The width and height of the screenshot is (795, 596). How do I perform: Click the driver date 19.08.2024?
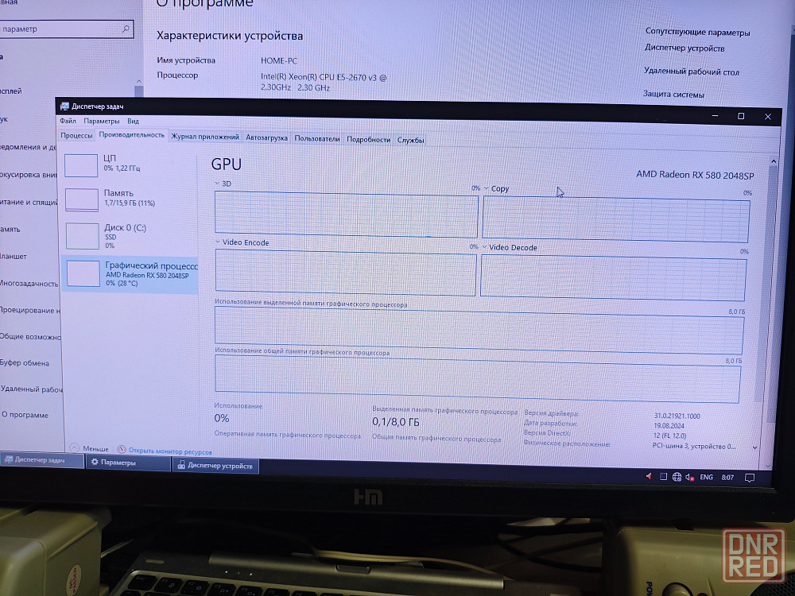pos(669,426)
